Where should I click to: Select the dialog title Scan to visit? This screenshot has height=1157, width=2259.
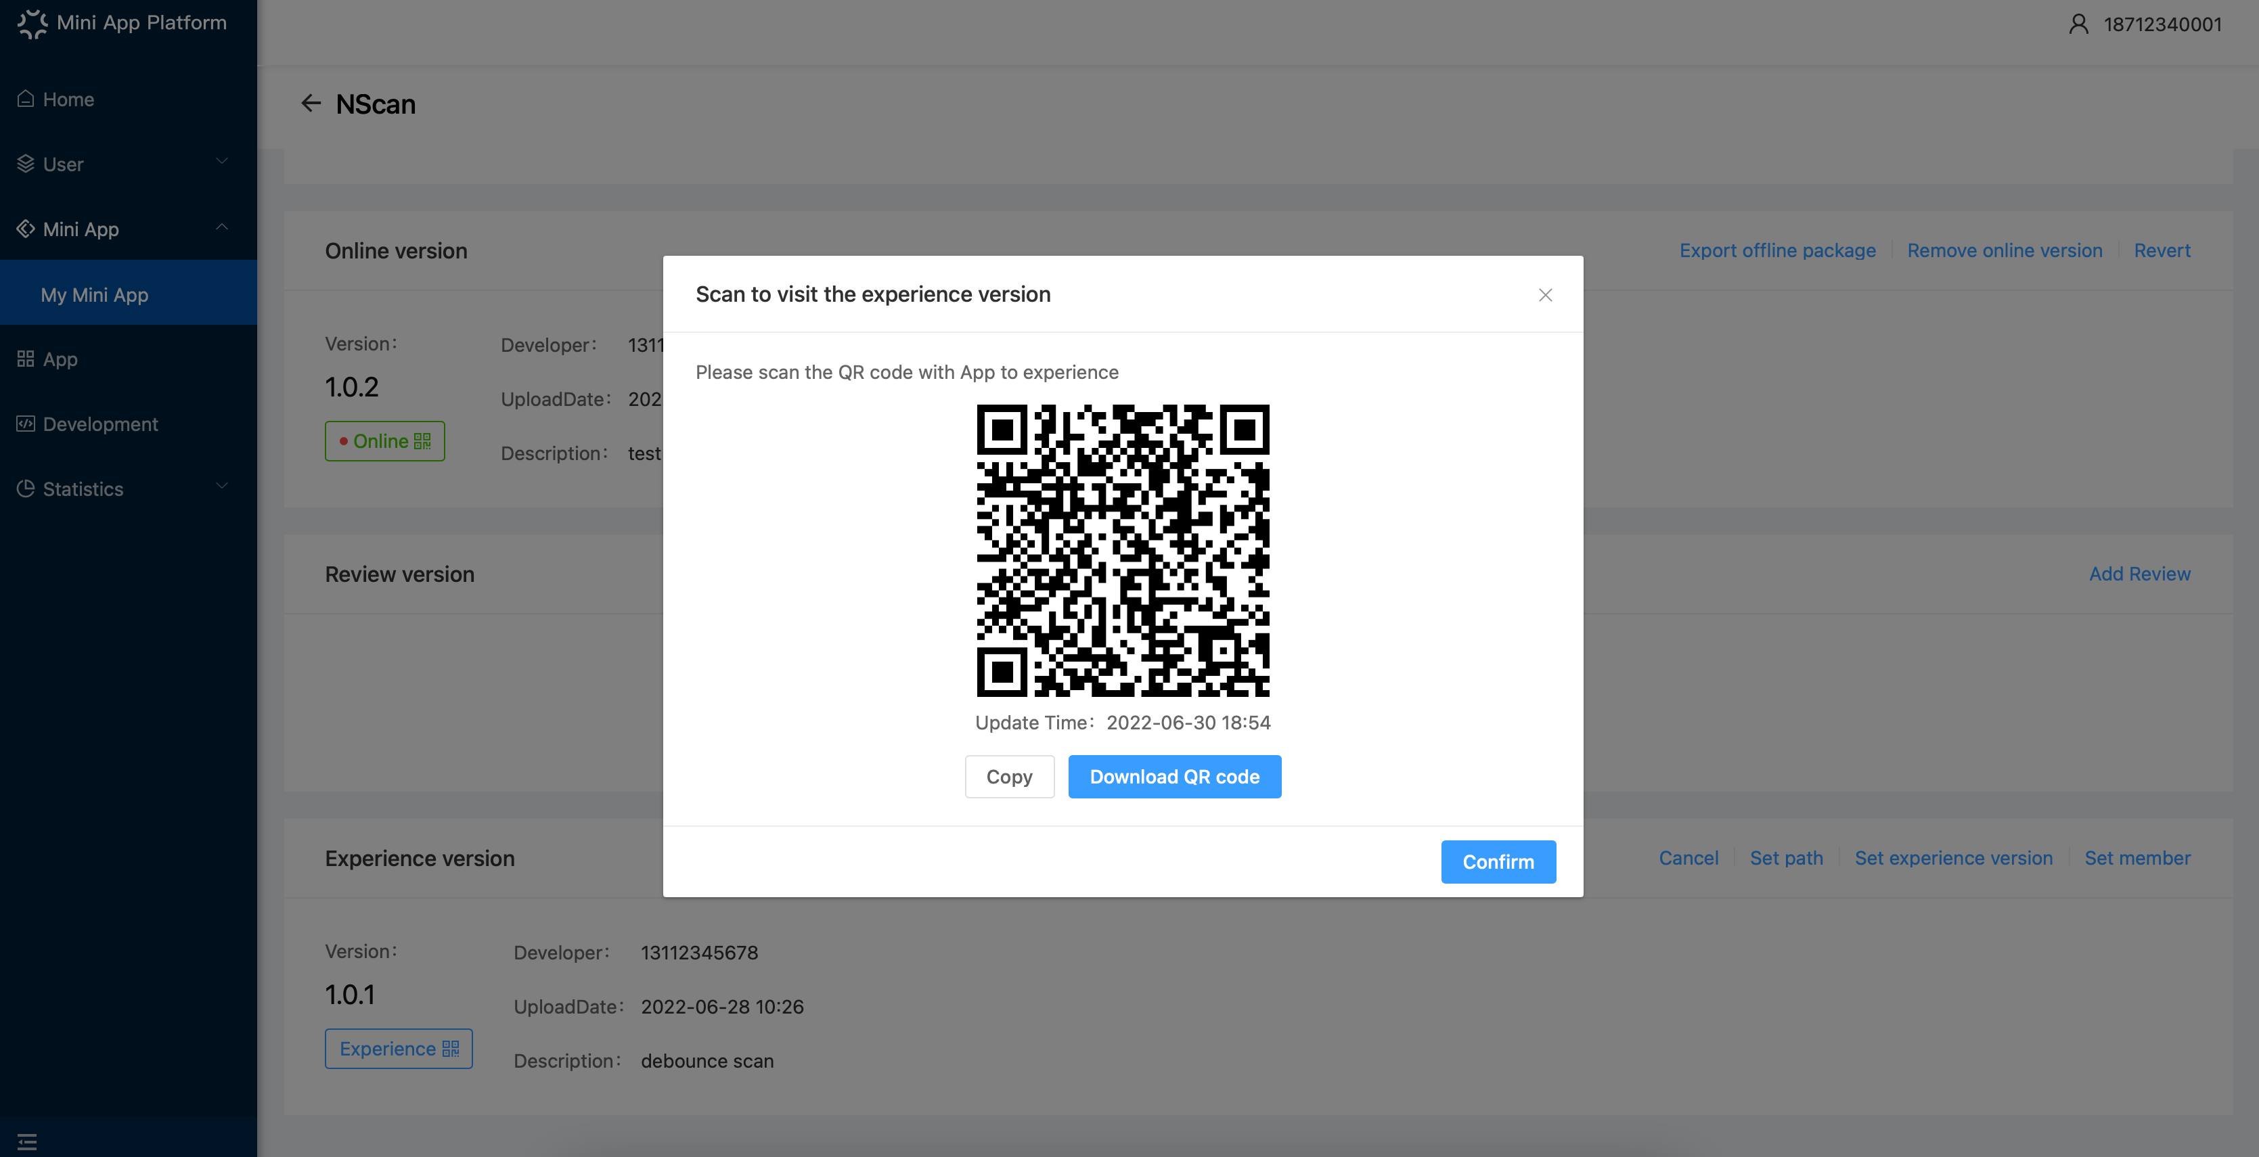pos(874,294)
